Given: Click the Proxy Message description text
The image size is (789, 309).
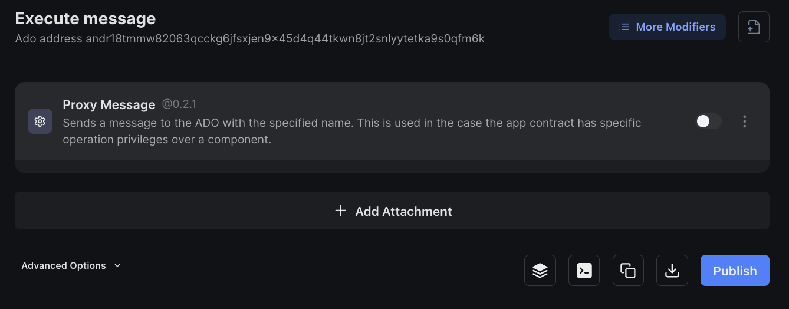Looking at the screenshot, I should (351, 132).
